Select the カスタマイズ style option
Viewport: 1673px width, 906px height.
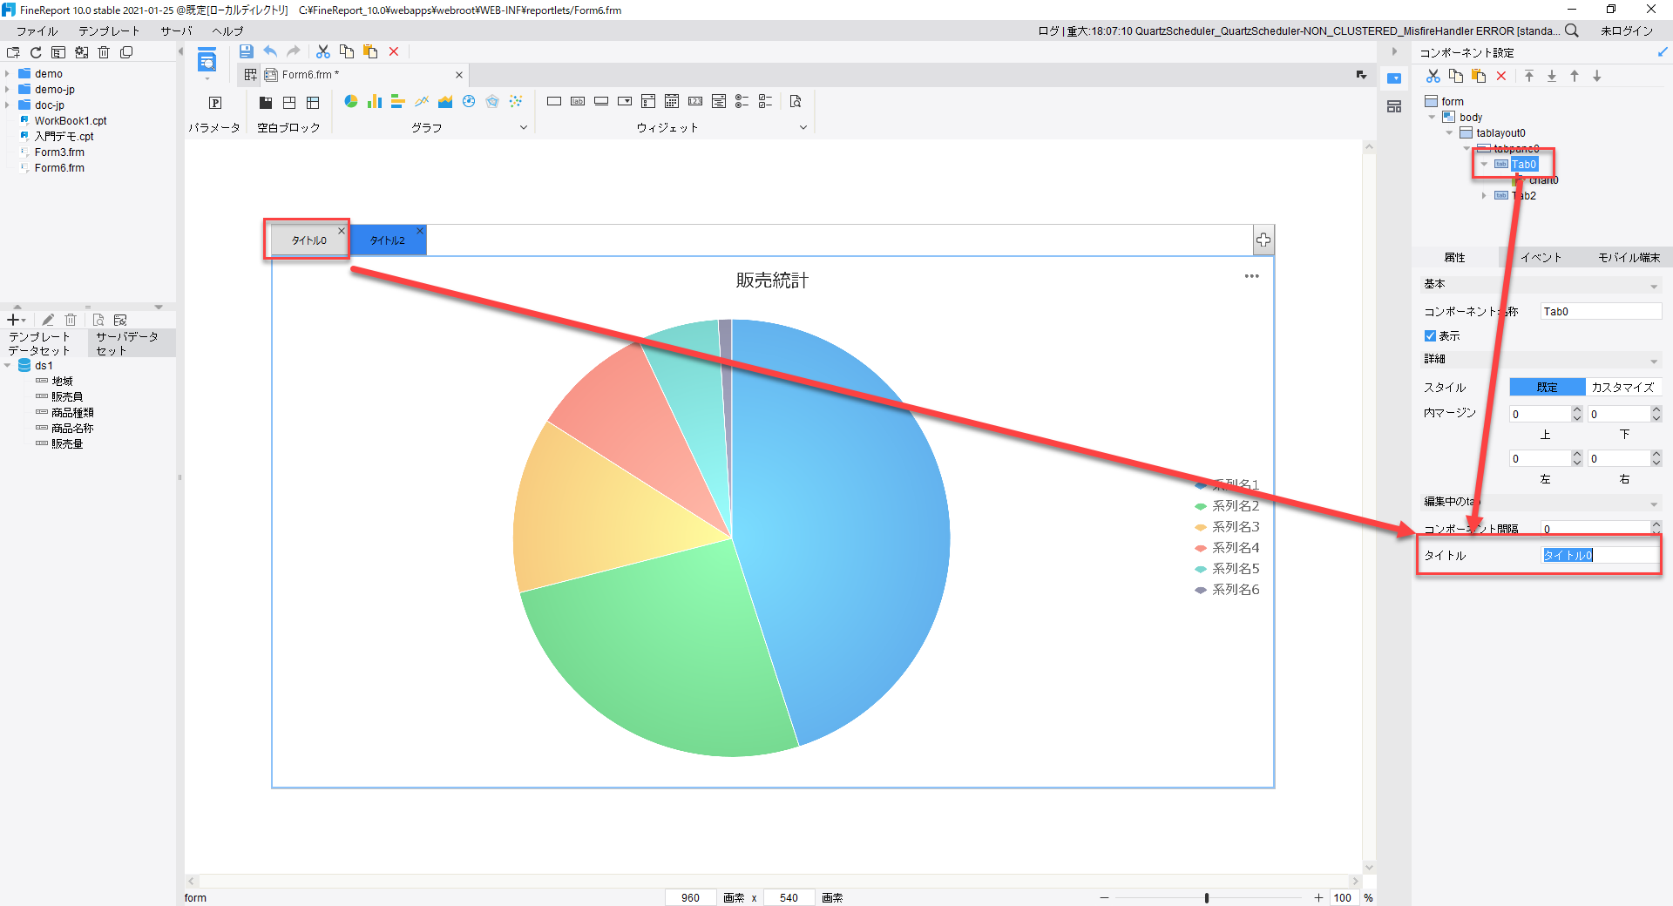(1623, 387)
